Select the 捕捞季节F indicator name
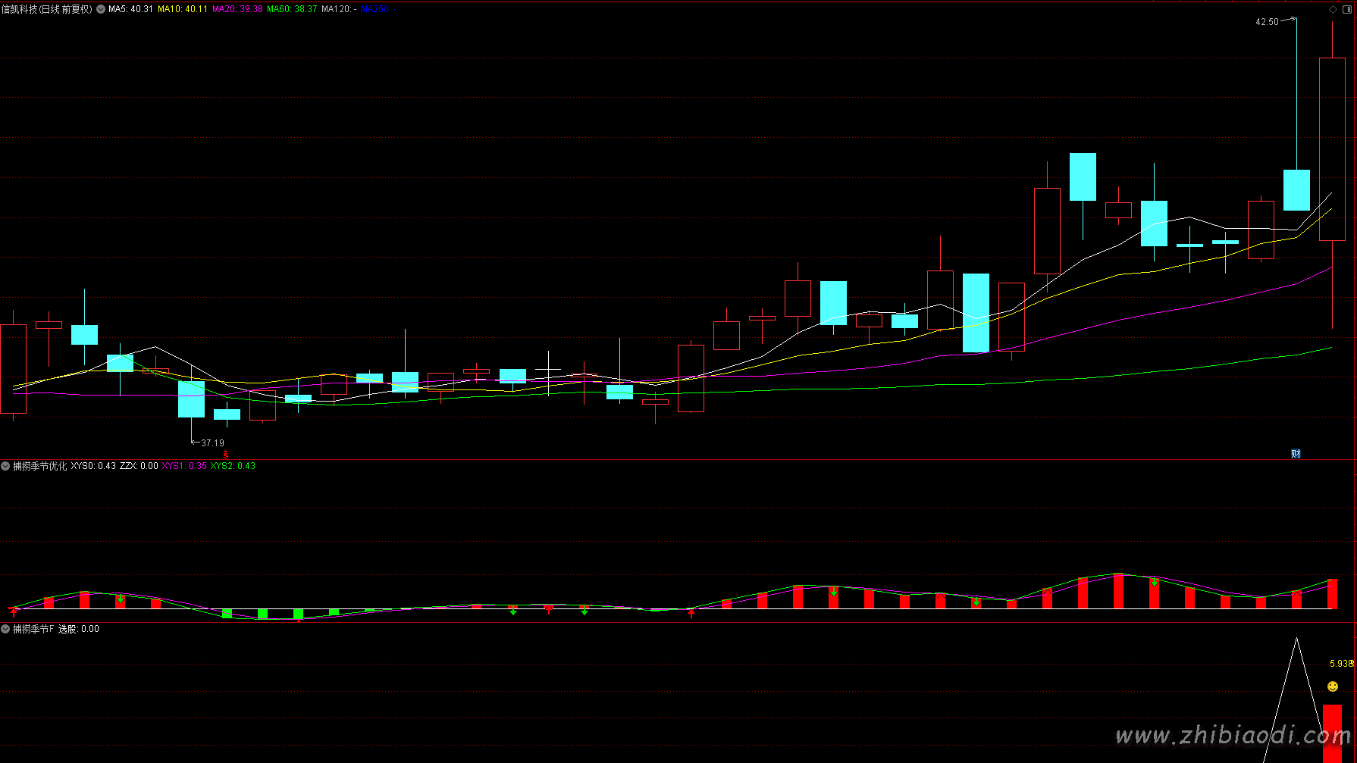This screenshot has width=1357, height=763. point(33,629)
